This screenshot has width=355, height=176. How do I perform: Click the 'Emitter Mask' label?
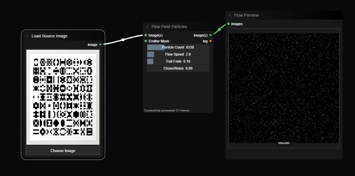[159, 41]
